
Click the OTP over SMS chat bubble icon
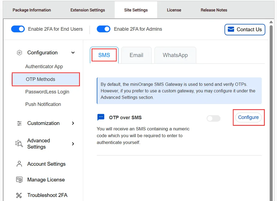(101, 117)
